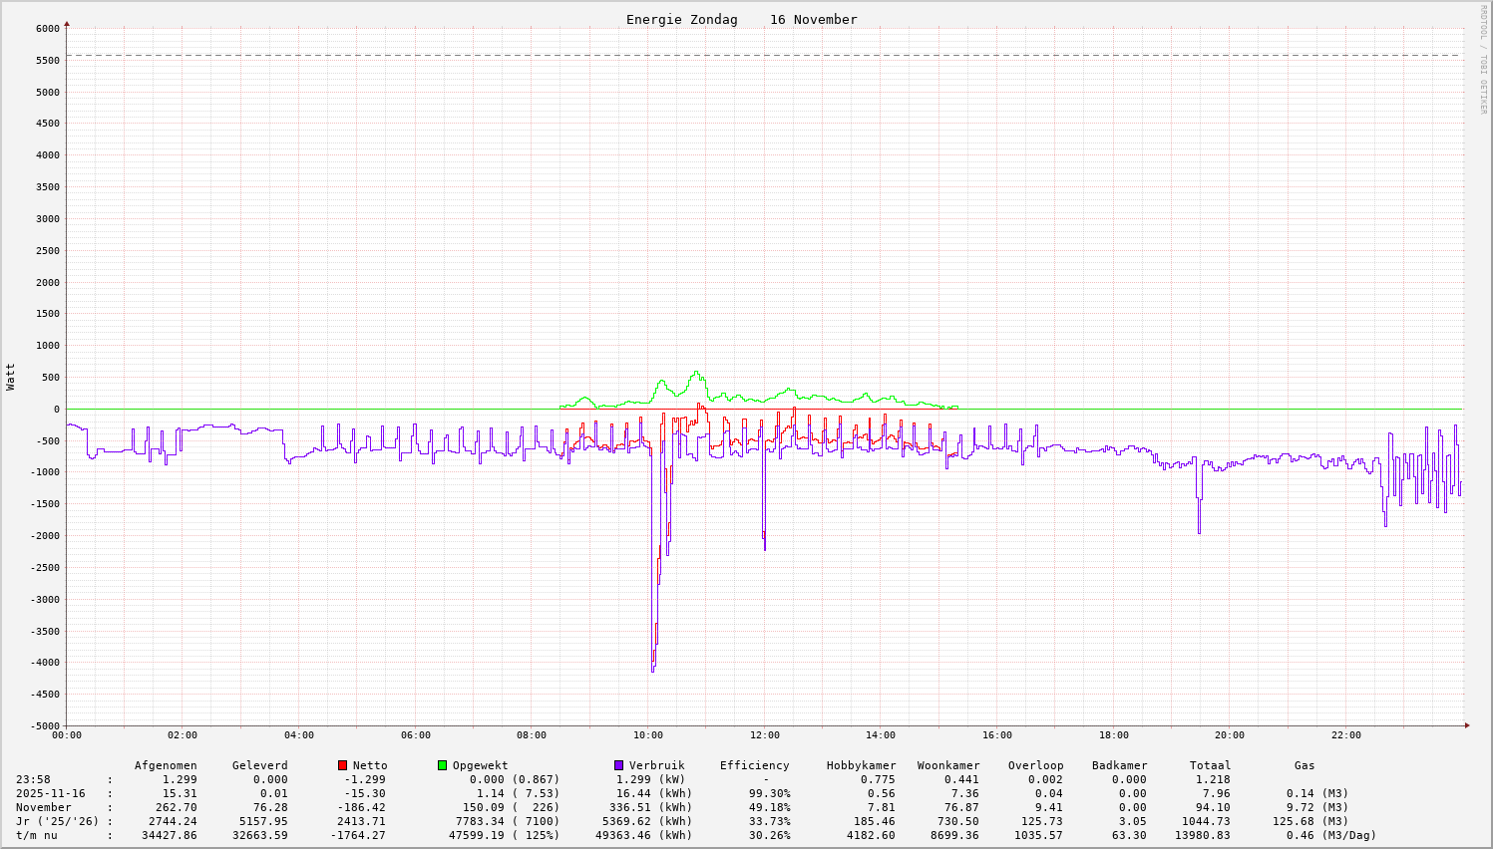Click the Afgenomen column header
This screenshot has height=849, width=1493.
[166, 765]
